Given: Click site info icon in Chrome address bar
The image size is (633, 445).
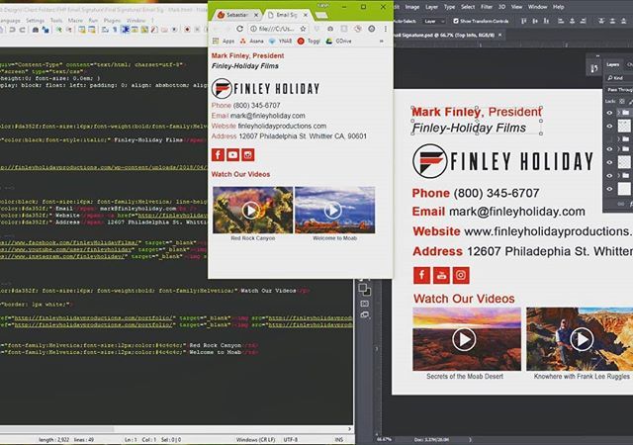Looking at the screenshot, I should click(253, 29).
